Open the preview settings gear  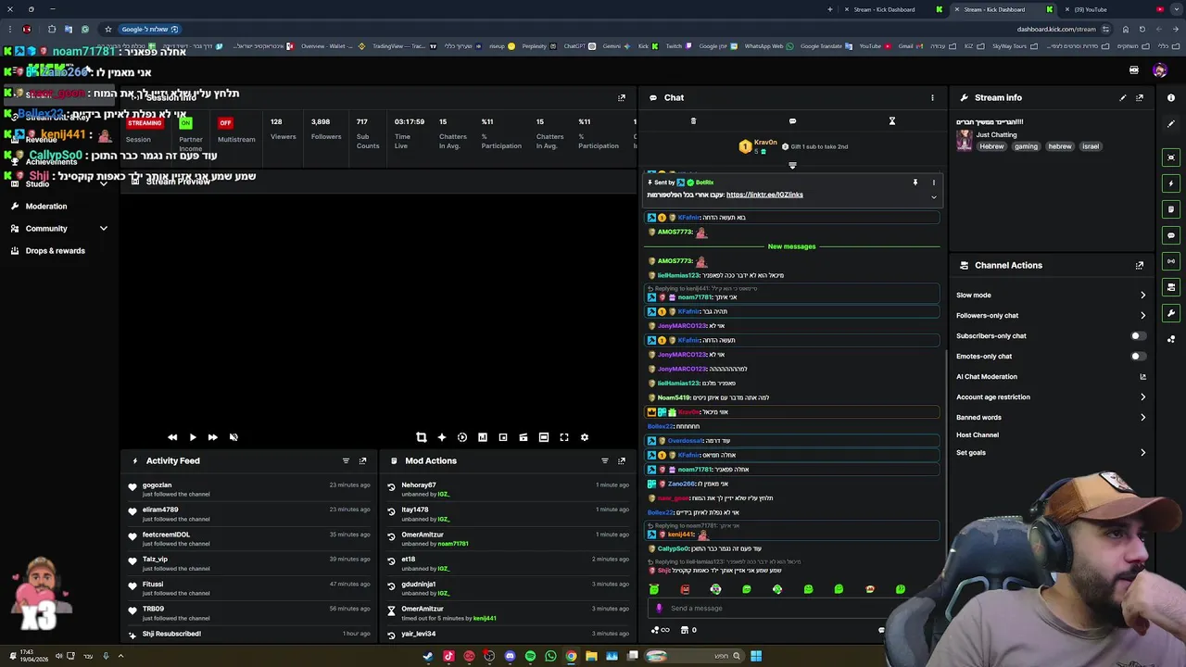[x=585, y=437]
